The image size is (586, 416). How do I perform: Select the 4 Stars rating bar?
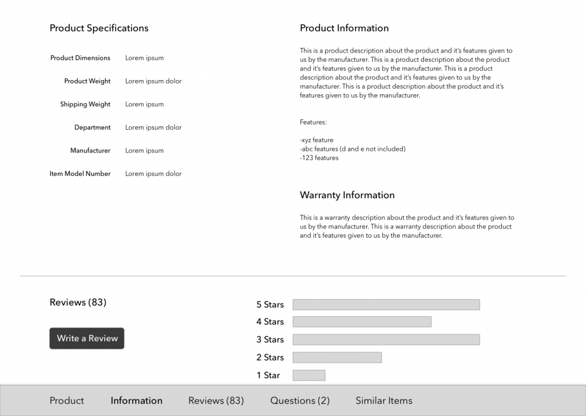tap(362, 322)
